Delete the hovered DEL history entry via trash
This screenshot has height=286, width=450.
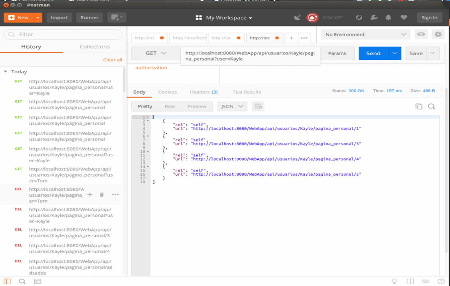pyautogui.click(x=102, y=194)
